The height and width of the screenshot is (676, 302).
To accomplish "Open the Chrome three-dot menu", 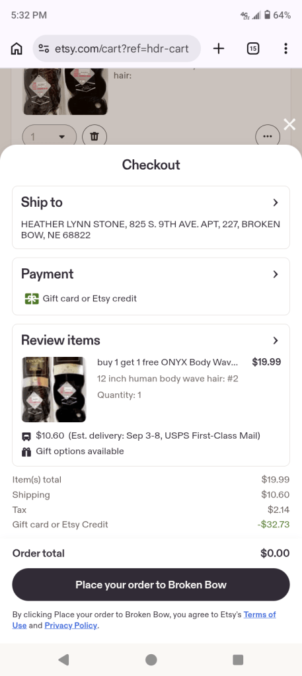I will pos(285,49).
